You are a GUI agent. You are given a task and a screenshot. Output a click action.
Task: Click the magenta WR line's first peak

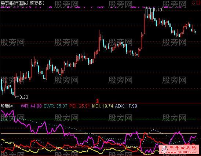tap(13, 111)
